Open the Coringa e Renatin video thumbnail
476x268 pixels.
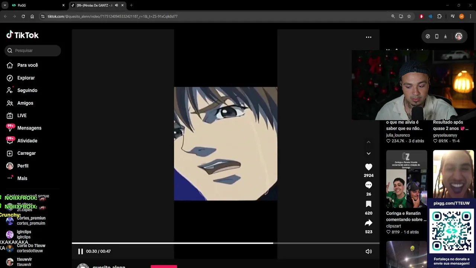tap(406, 179)
